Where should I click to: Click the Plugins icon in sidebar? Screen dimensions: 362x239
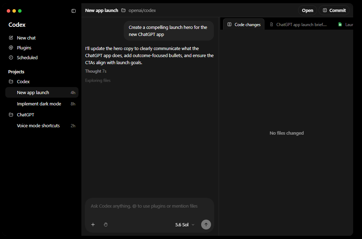pos(11,48)
